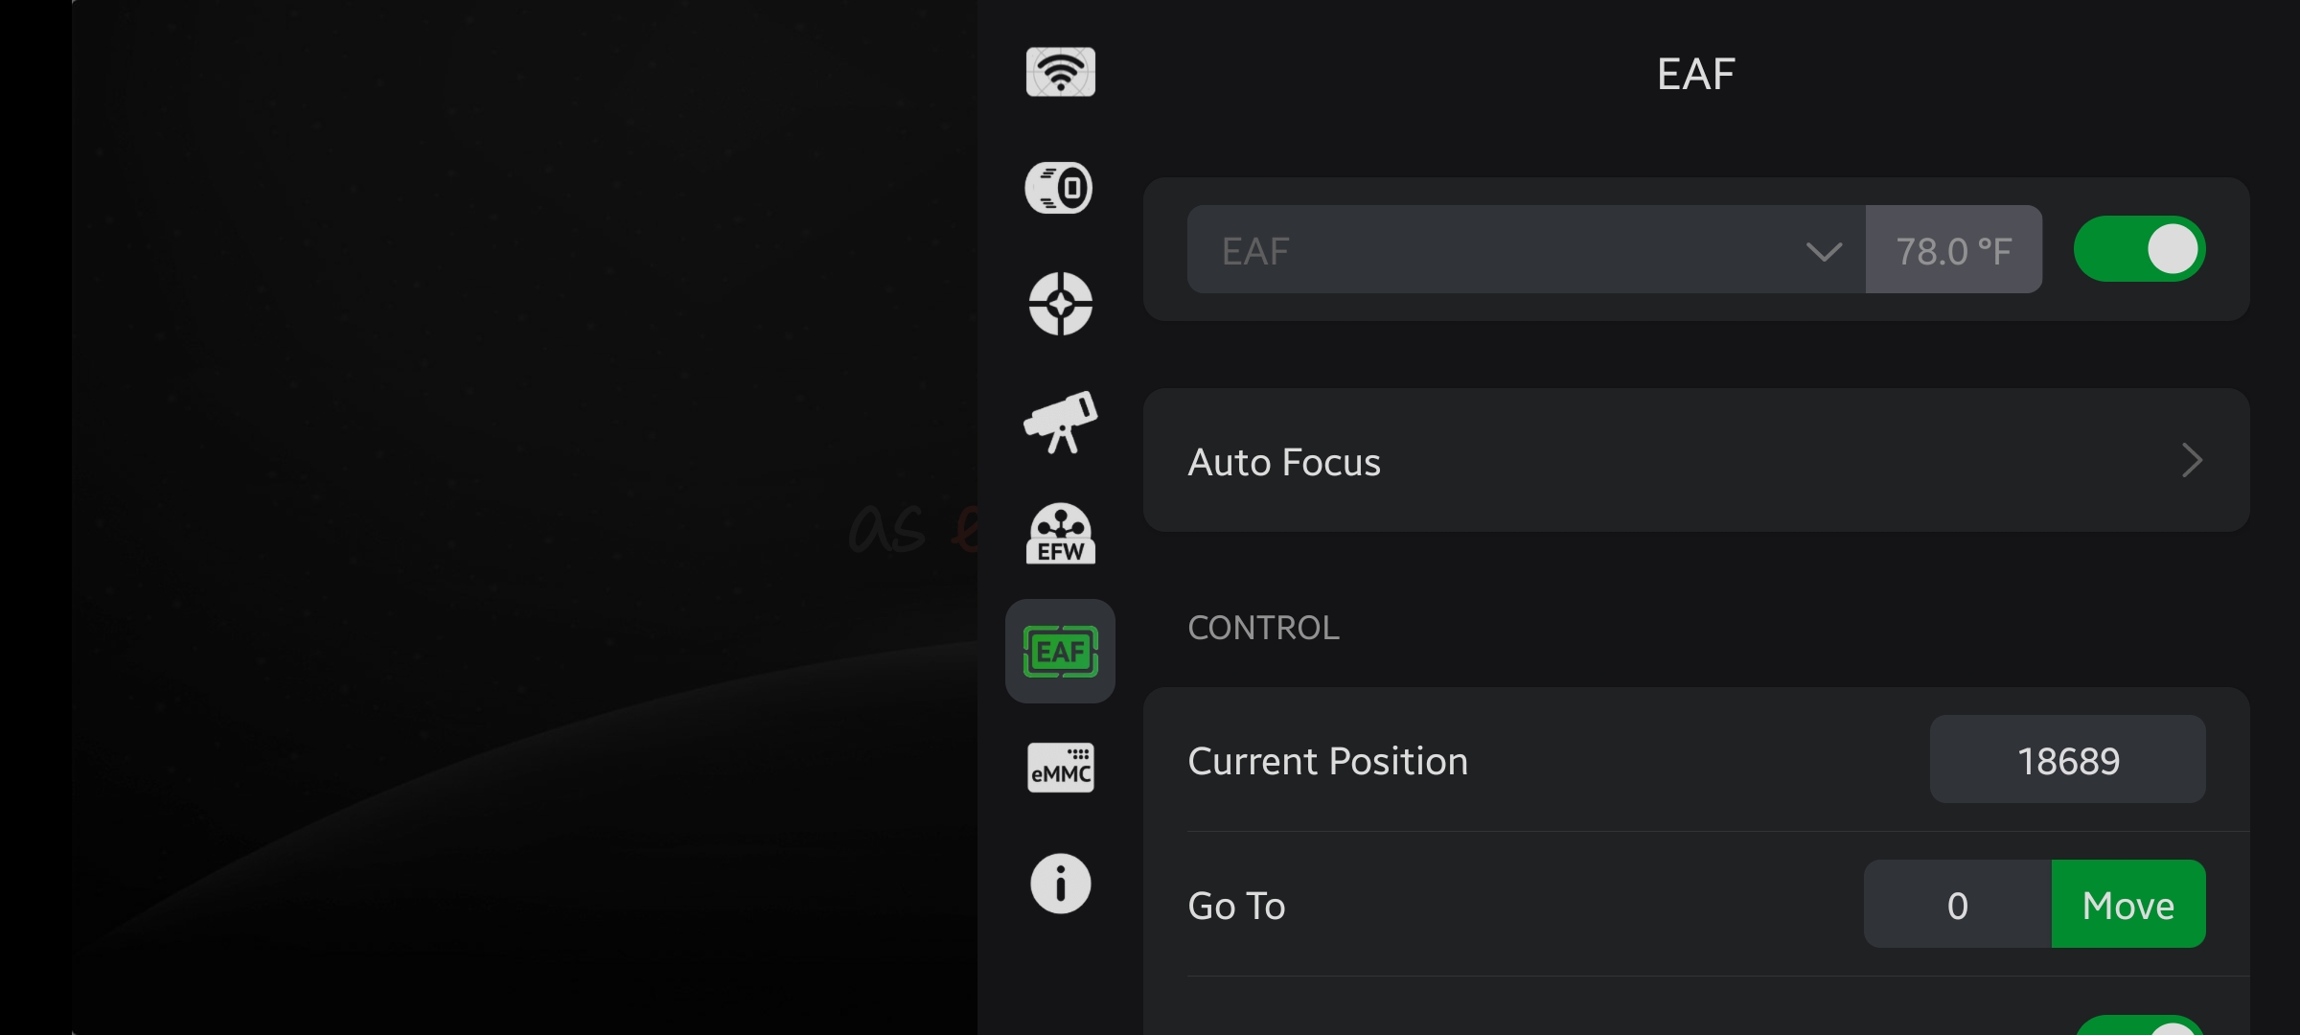Click the dropdown chevron next to EAF
Image resolution: width=2300 pixels, height=1035 pixels.
(x=1824, y=251)
